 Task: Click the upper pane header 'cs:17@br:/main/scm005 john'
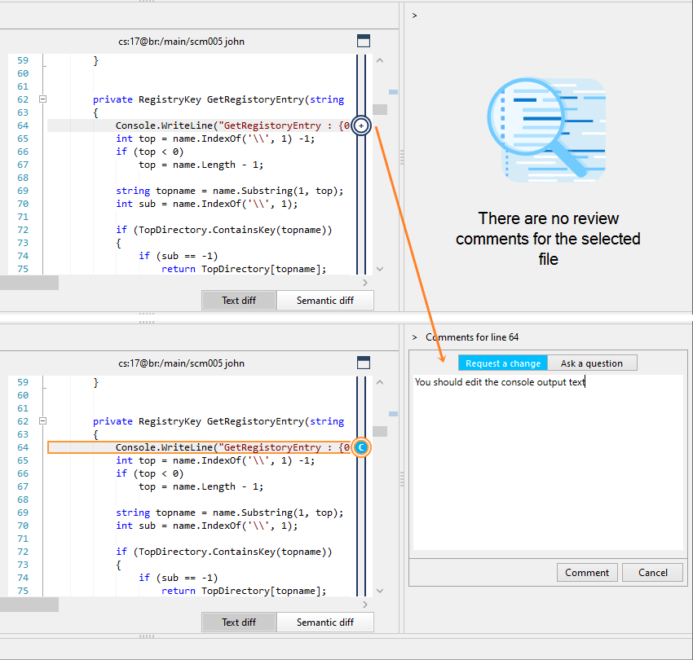[x=181, y=42]
